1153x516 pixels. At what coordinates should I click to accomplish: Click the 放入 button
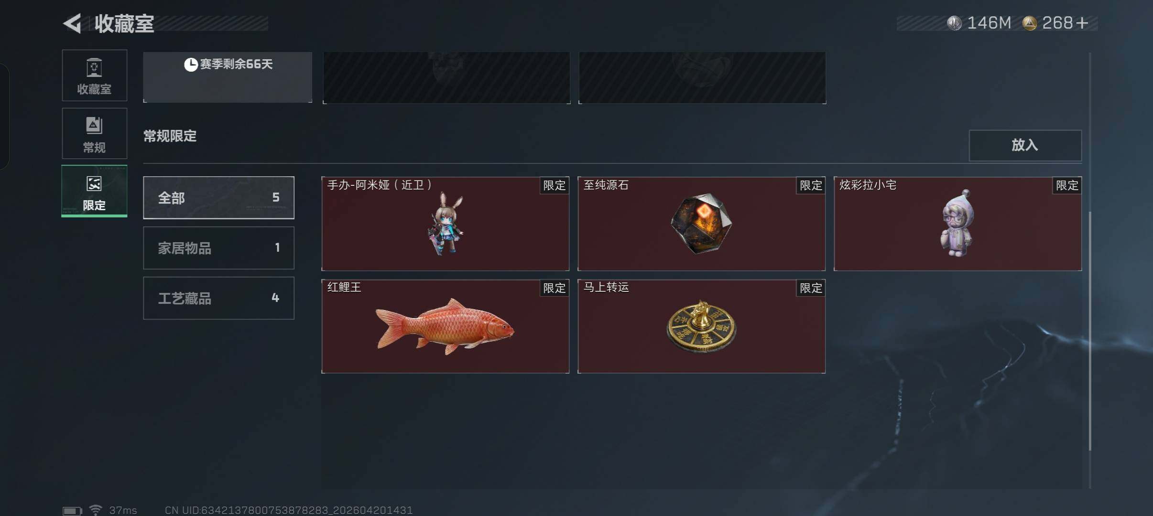[x=1025, y=145]
